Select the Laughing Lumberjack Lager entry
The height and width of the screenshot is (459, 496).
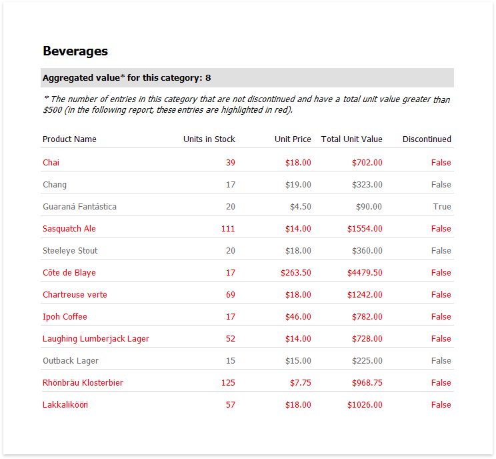[96, 339]
